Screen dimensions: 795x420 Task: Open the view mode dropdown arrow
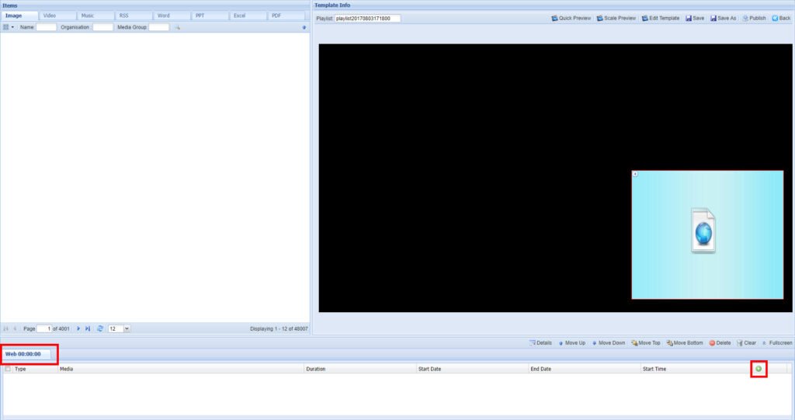pyautogui.click(x=12, y=27)
